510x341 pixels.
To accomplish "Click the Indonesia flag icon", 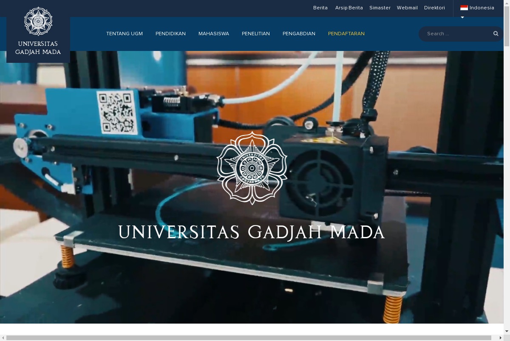I will pyautogui.click(x=464, y=8).
